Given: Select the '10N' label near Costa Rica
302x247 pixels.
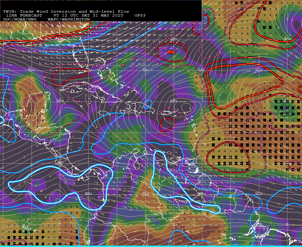Looking at the screenshot, I should tap(60, 162).
